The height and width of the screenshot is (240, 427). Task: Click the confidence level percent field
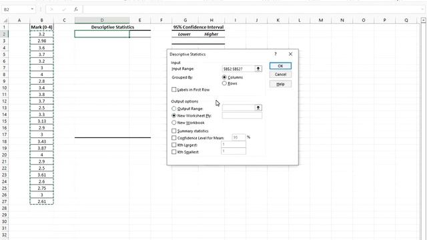coord(239,137)
